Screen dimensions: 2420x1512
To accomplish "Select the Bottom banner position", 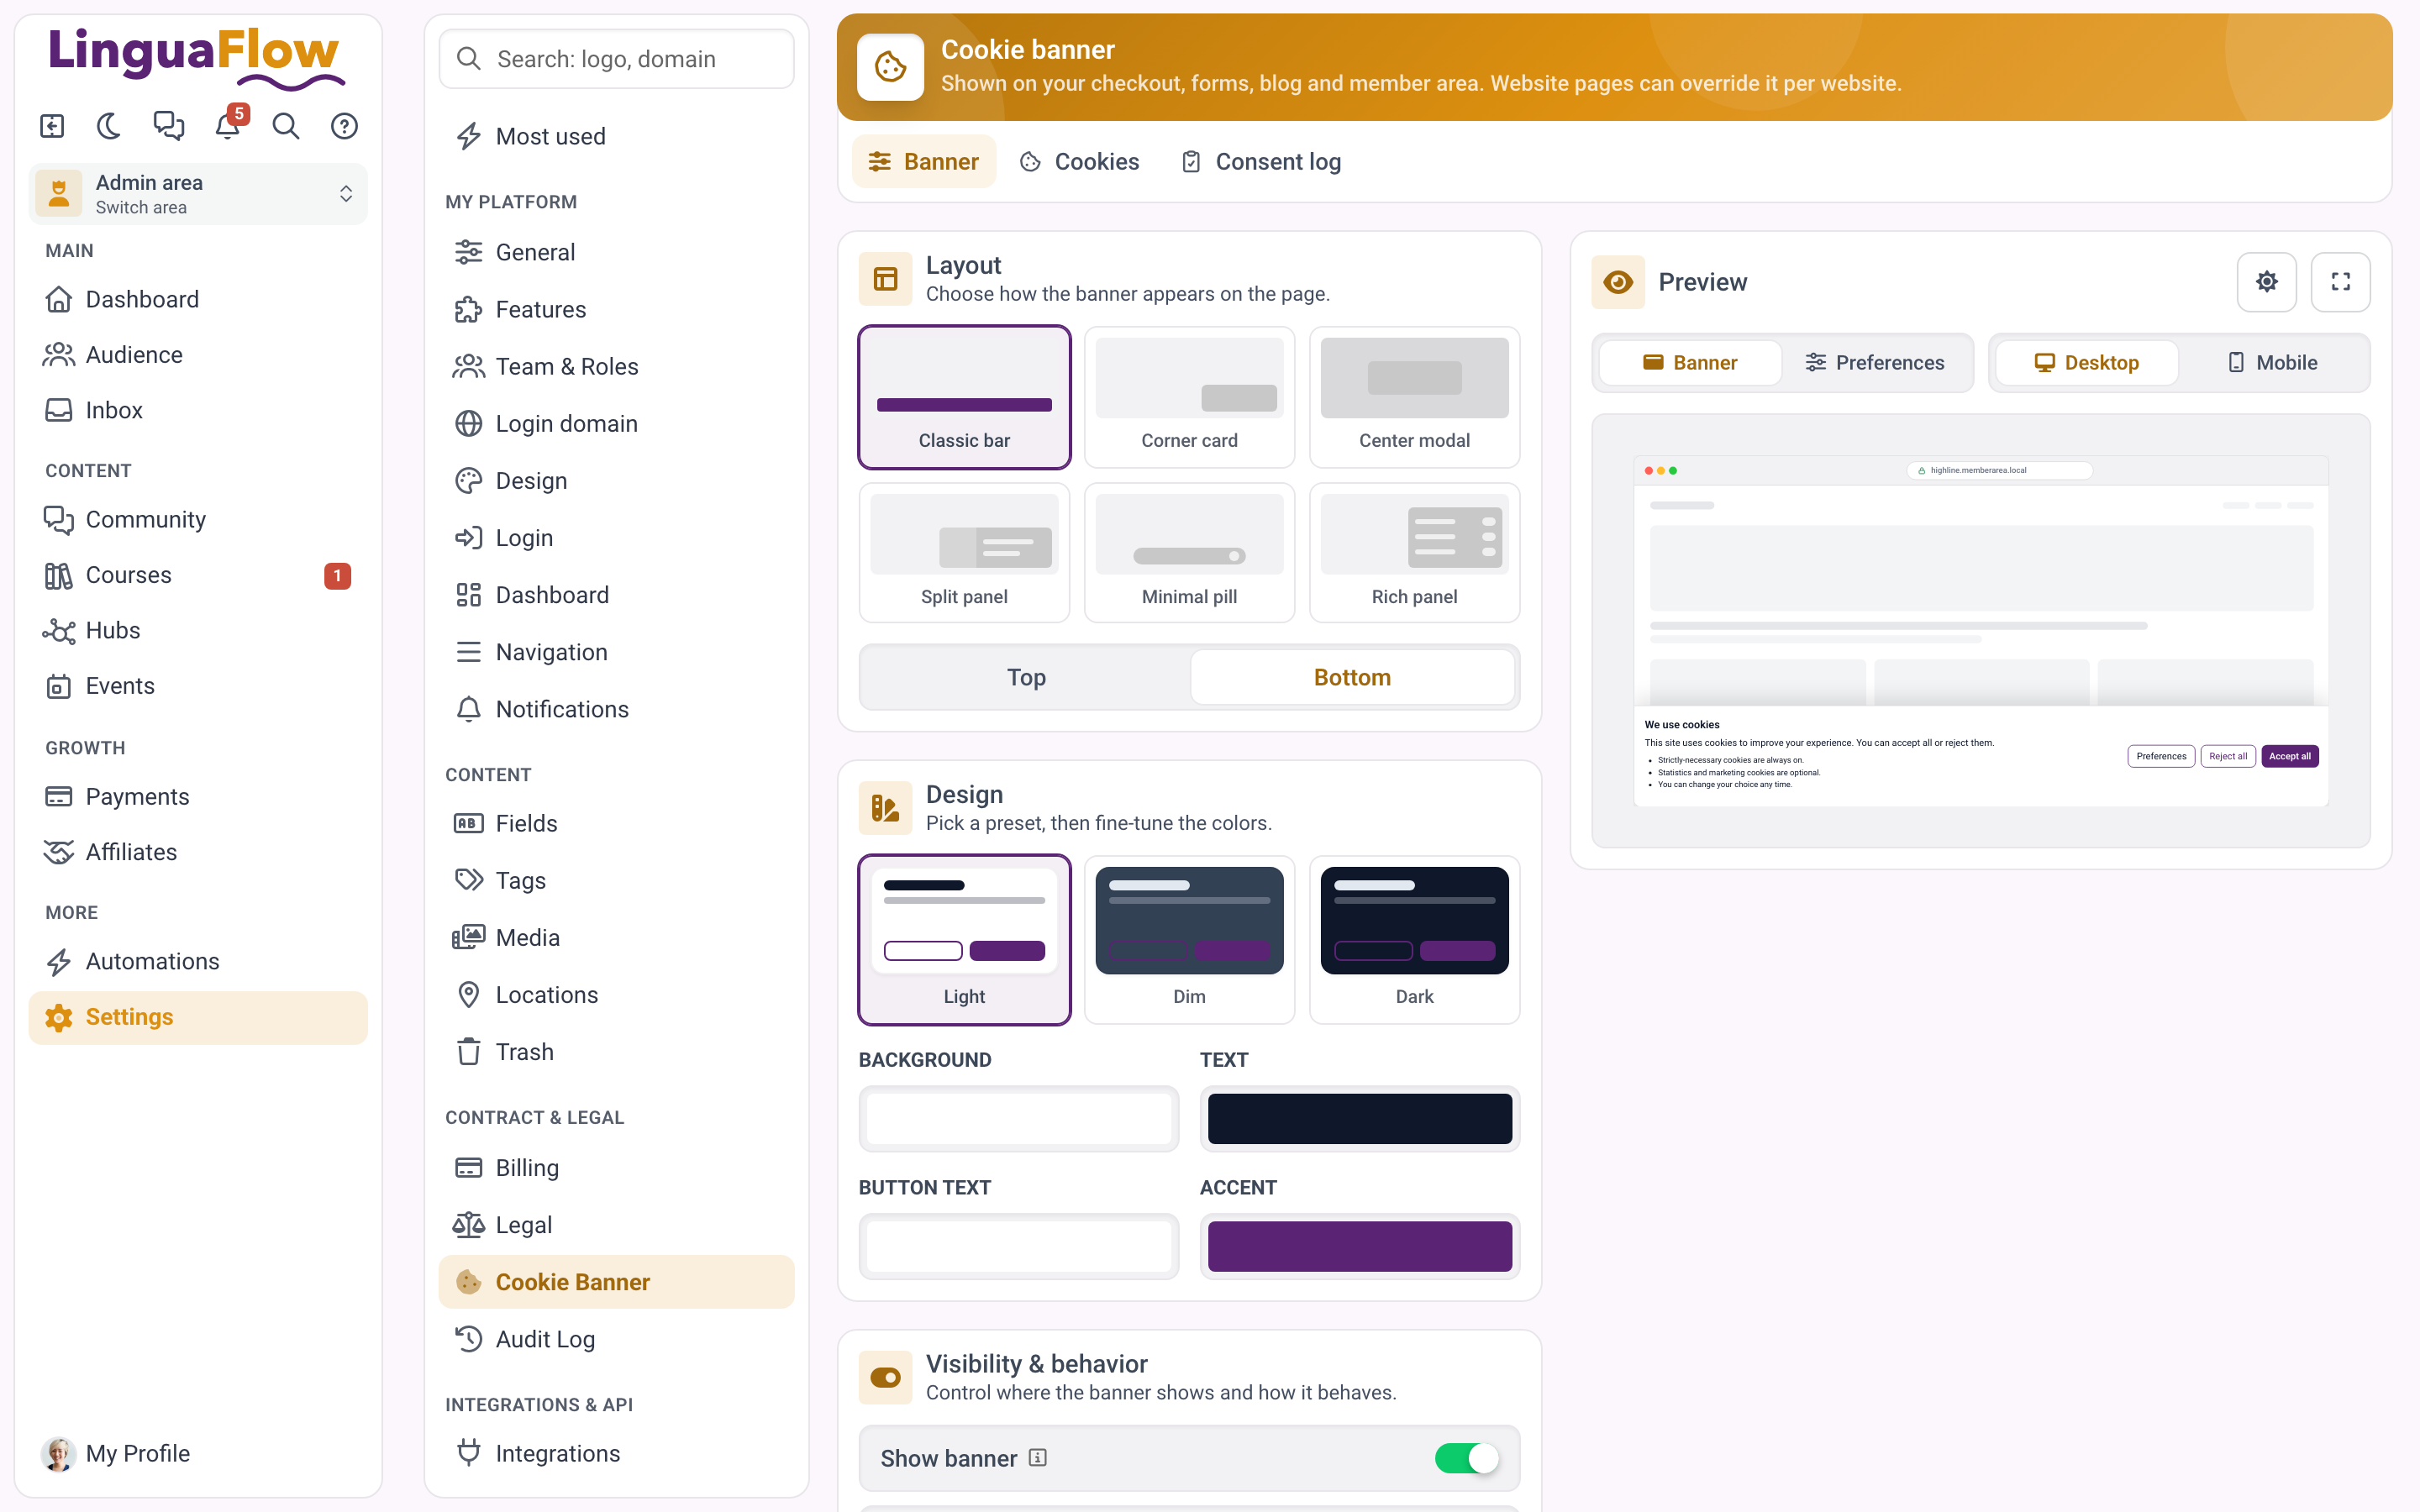I will (x=1352, y=677).
